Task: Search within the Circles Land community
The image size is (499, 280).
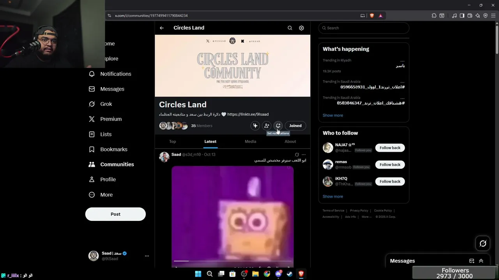Action: tap(290, 28)
